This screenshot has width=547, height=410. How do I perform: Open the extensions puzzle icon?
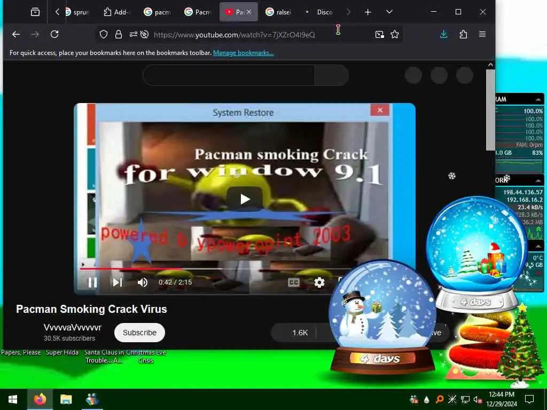(463, 34)
